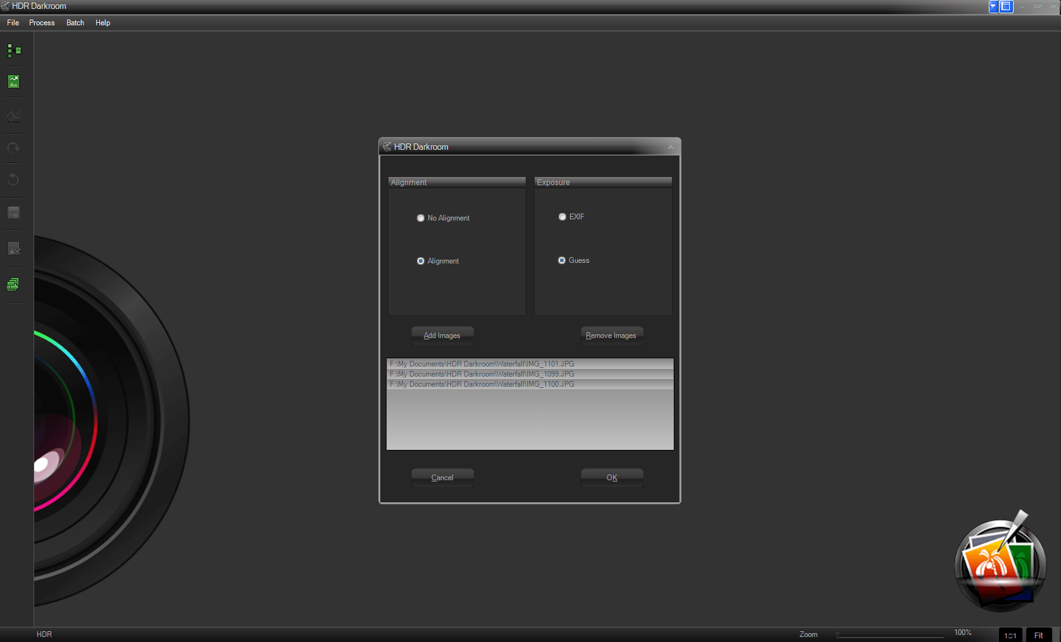The width and height of the screenshot is (1061, 642).
Task: Open the Process menu
Action: (x=42, y=23)
